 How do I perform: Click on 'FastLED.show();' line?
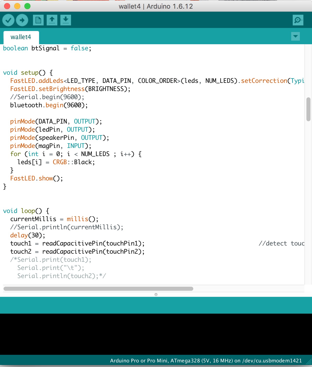(x=37, y=178)
